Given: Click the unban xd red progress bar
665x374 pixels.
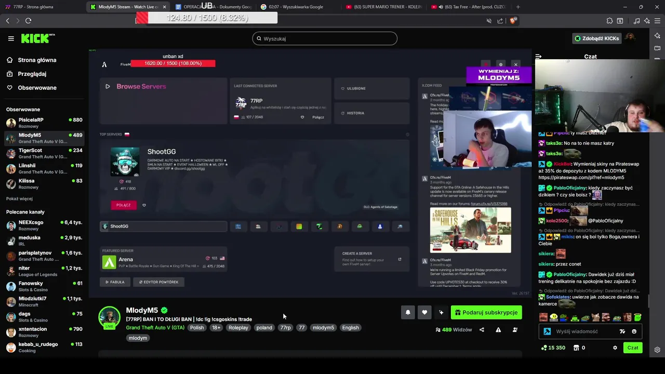Looking at the screenshot, I should click(x=173, y=63).
